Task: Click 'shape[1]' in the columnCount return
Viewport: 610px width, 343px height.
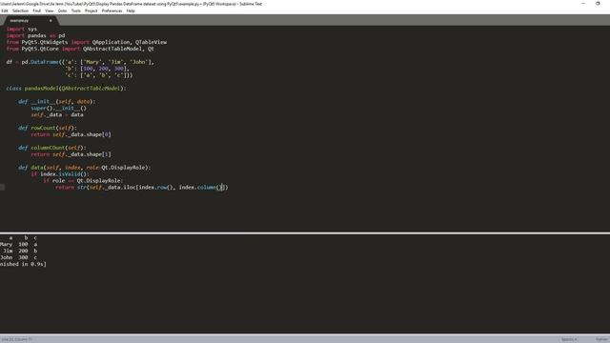Action: coord(98,154)
